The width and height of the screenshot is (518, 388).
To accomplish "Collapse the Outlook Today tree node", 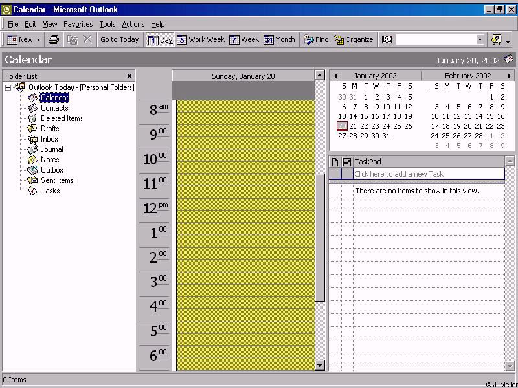I will pyautogui.click(x=8, y=87).
